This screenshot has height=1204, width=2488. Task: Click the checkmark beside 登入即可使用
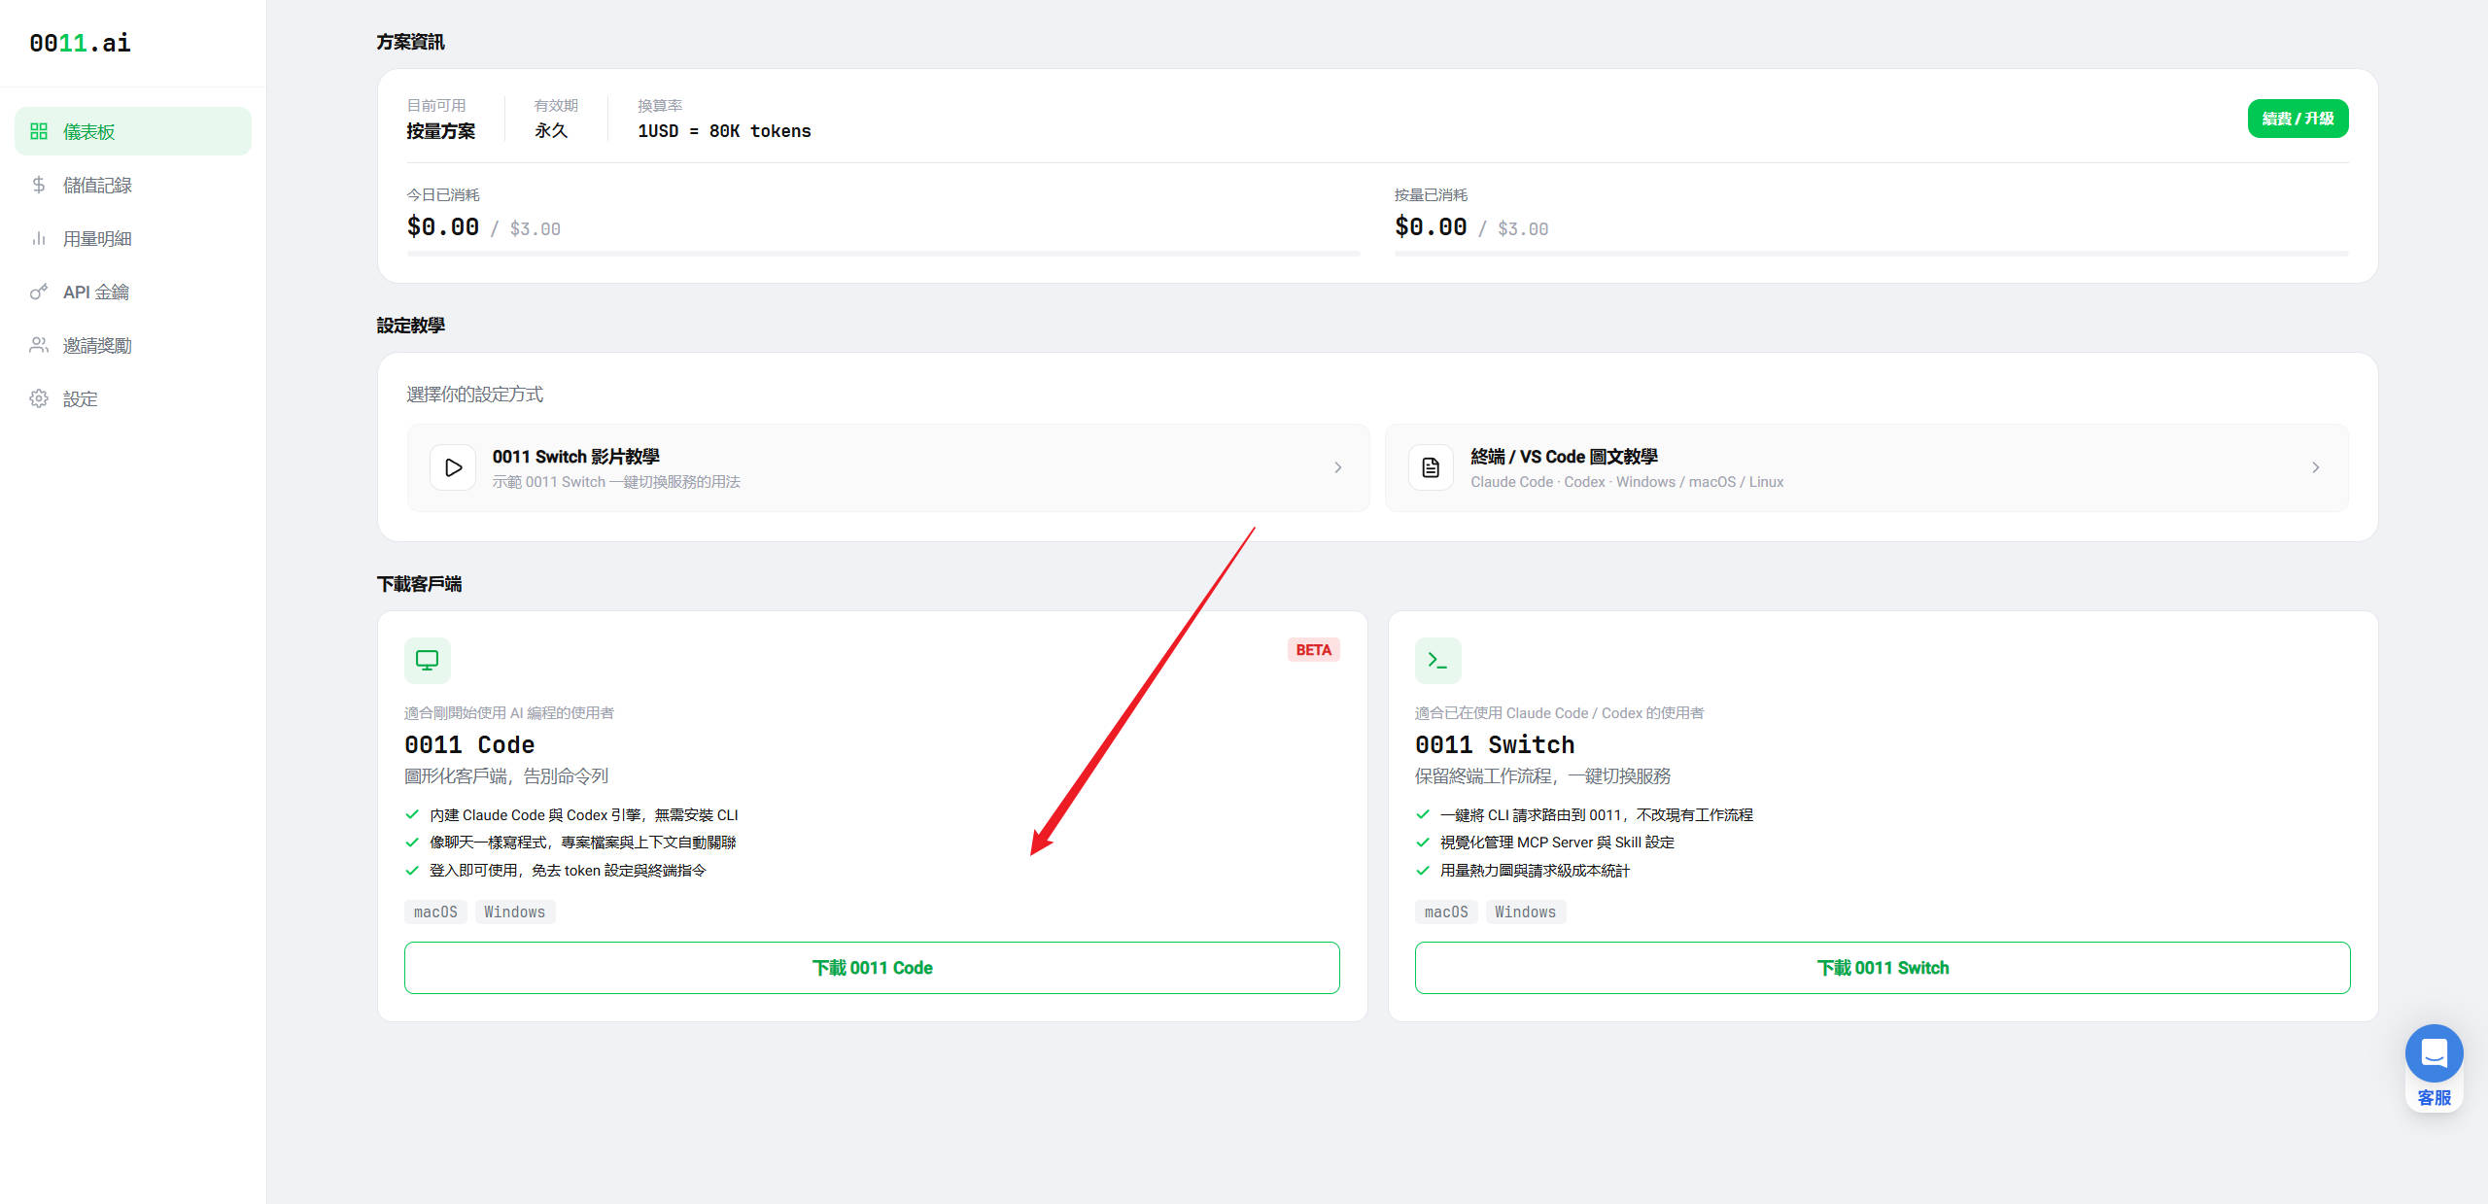(x=412, y=871)
